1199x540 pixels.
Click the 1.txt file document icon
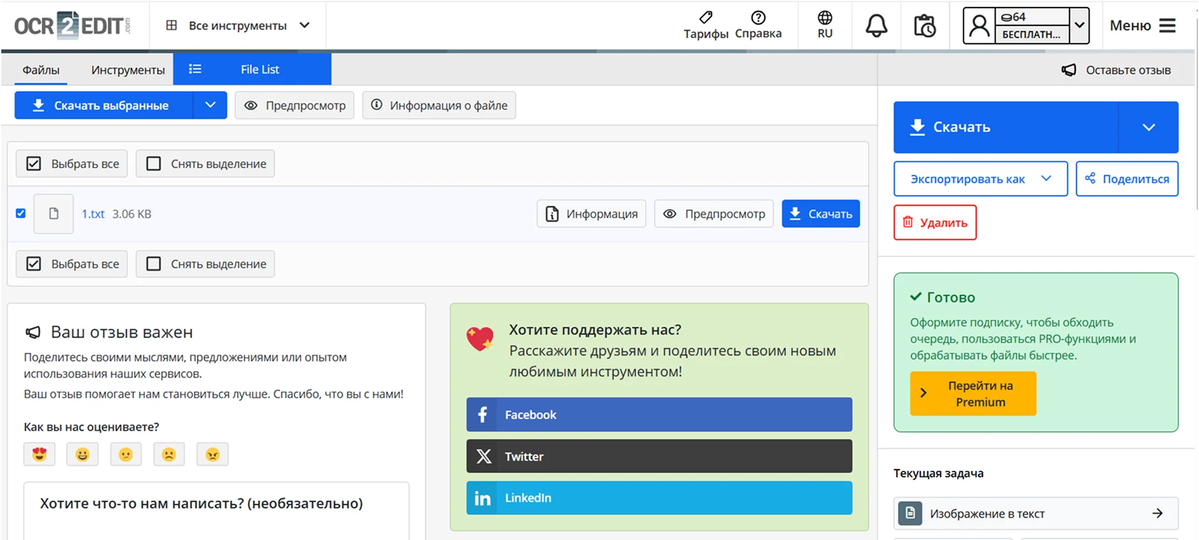coord(54,214)
